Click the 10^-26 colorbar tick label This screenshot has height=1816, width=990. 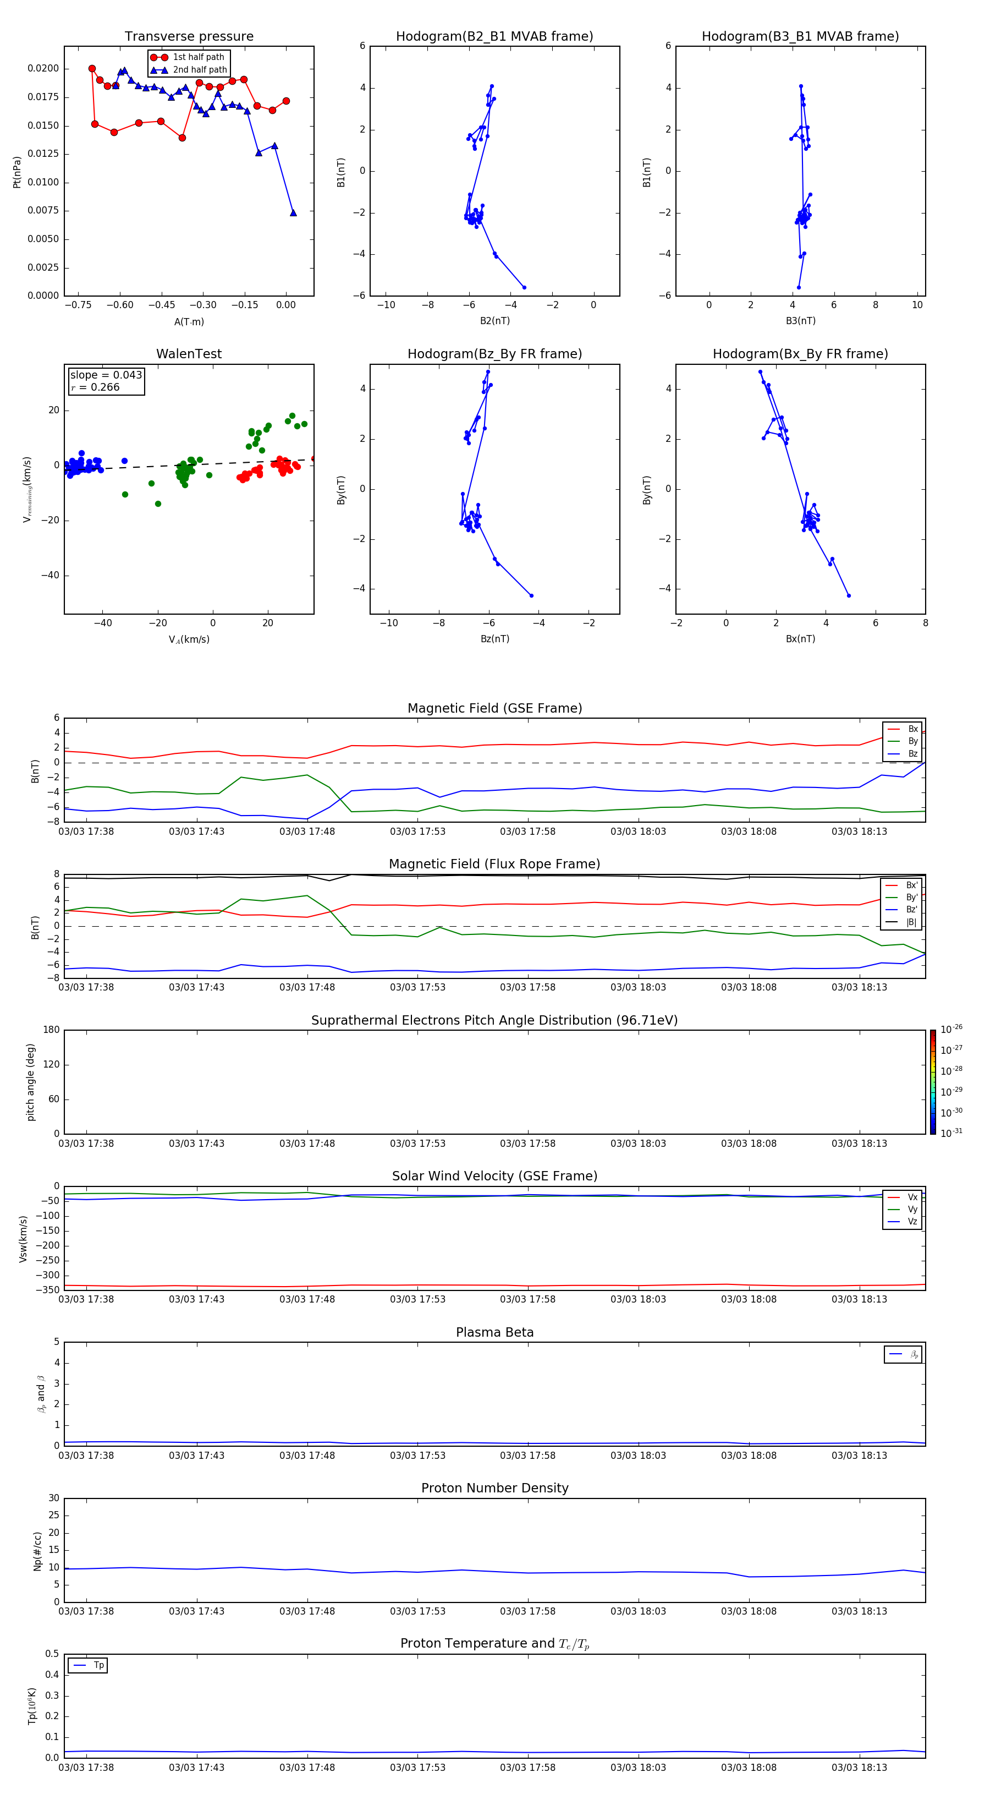coord(952,1029)
